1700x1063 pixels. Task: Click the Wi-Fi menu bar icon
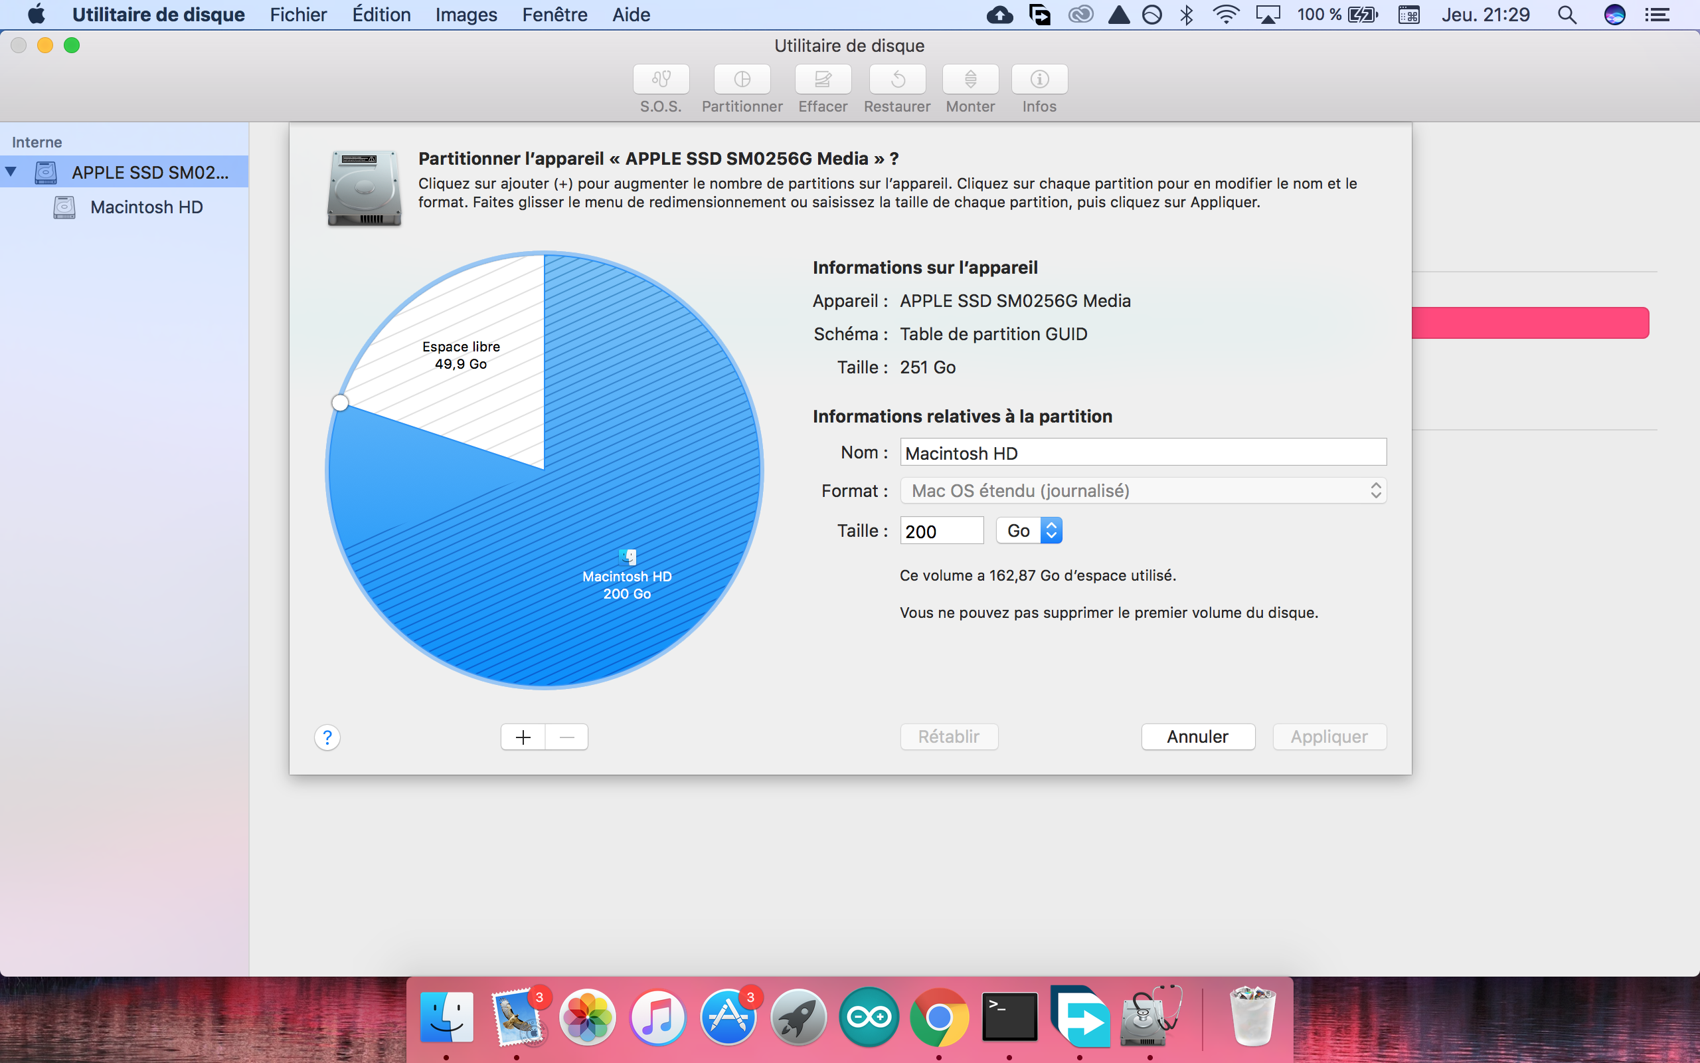point(1226,14)
